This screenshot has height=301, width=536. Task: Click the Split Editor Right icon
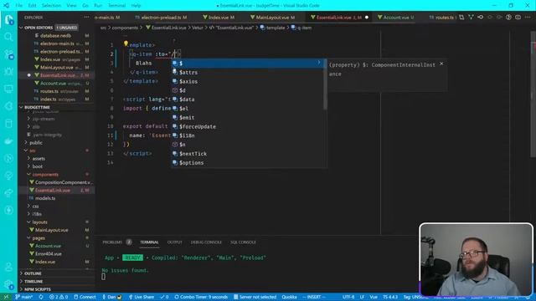pos(518,17)
